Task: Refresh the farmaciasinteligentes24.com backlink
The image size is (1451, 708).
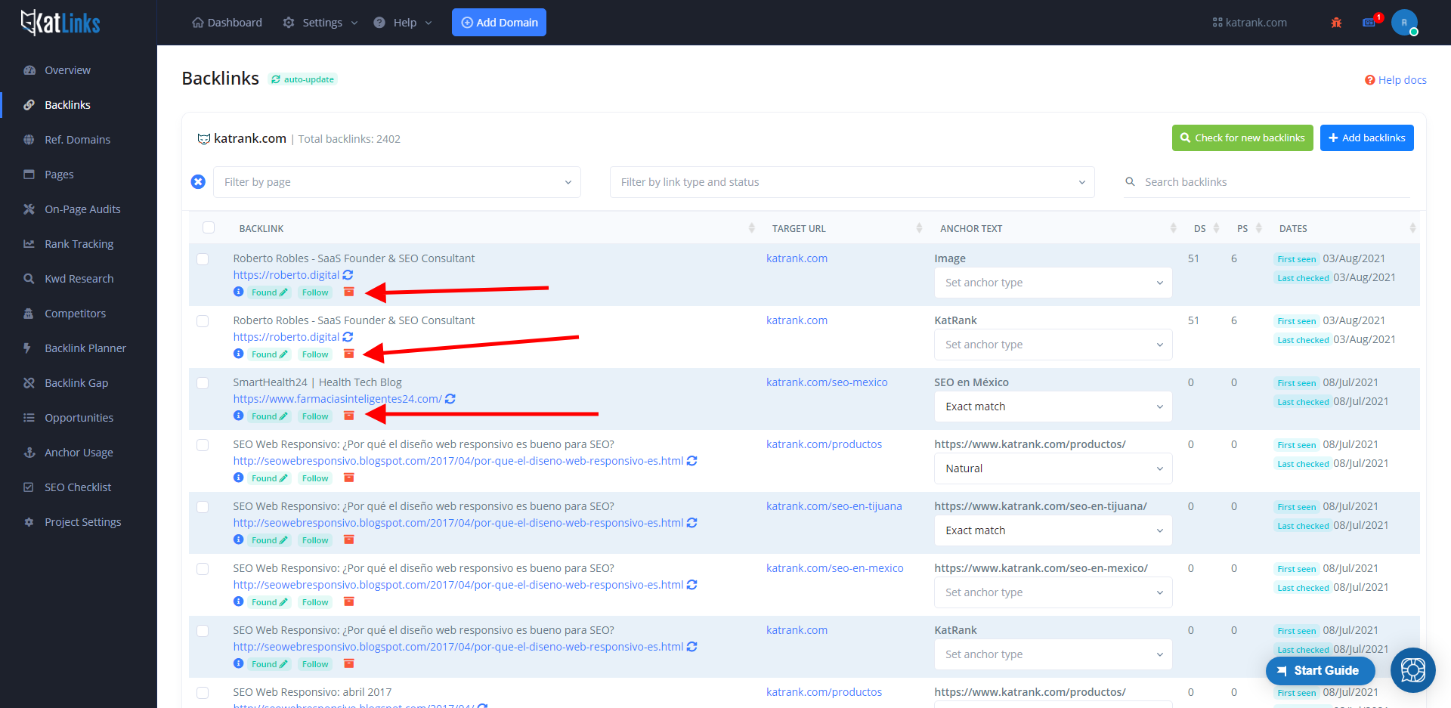Action: click(450, 399)
